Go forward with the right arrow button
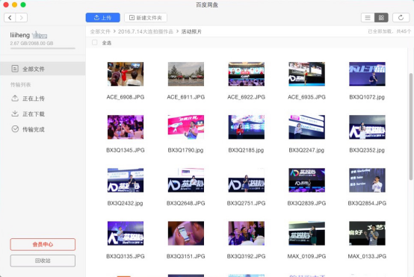 click(22, 18)
